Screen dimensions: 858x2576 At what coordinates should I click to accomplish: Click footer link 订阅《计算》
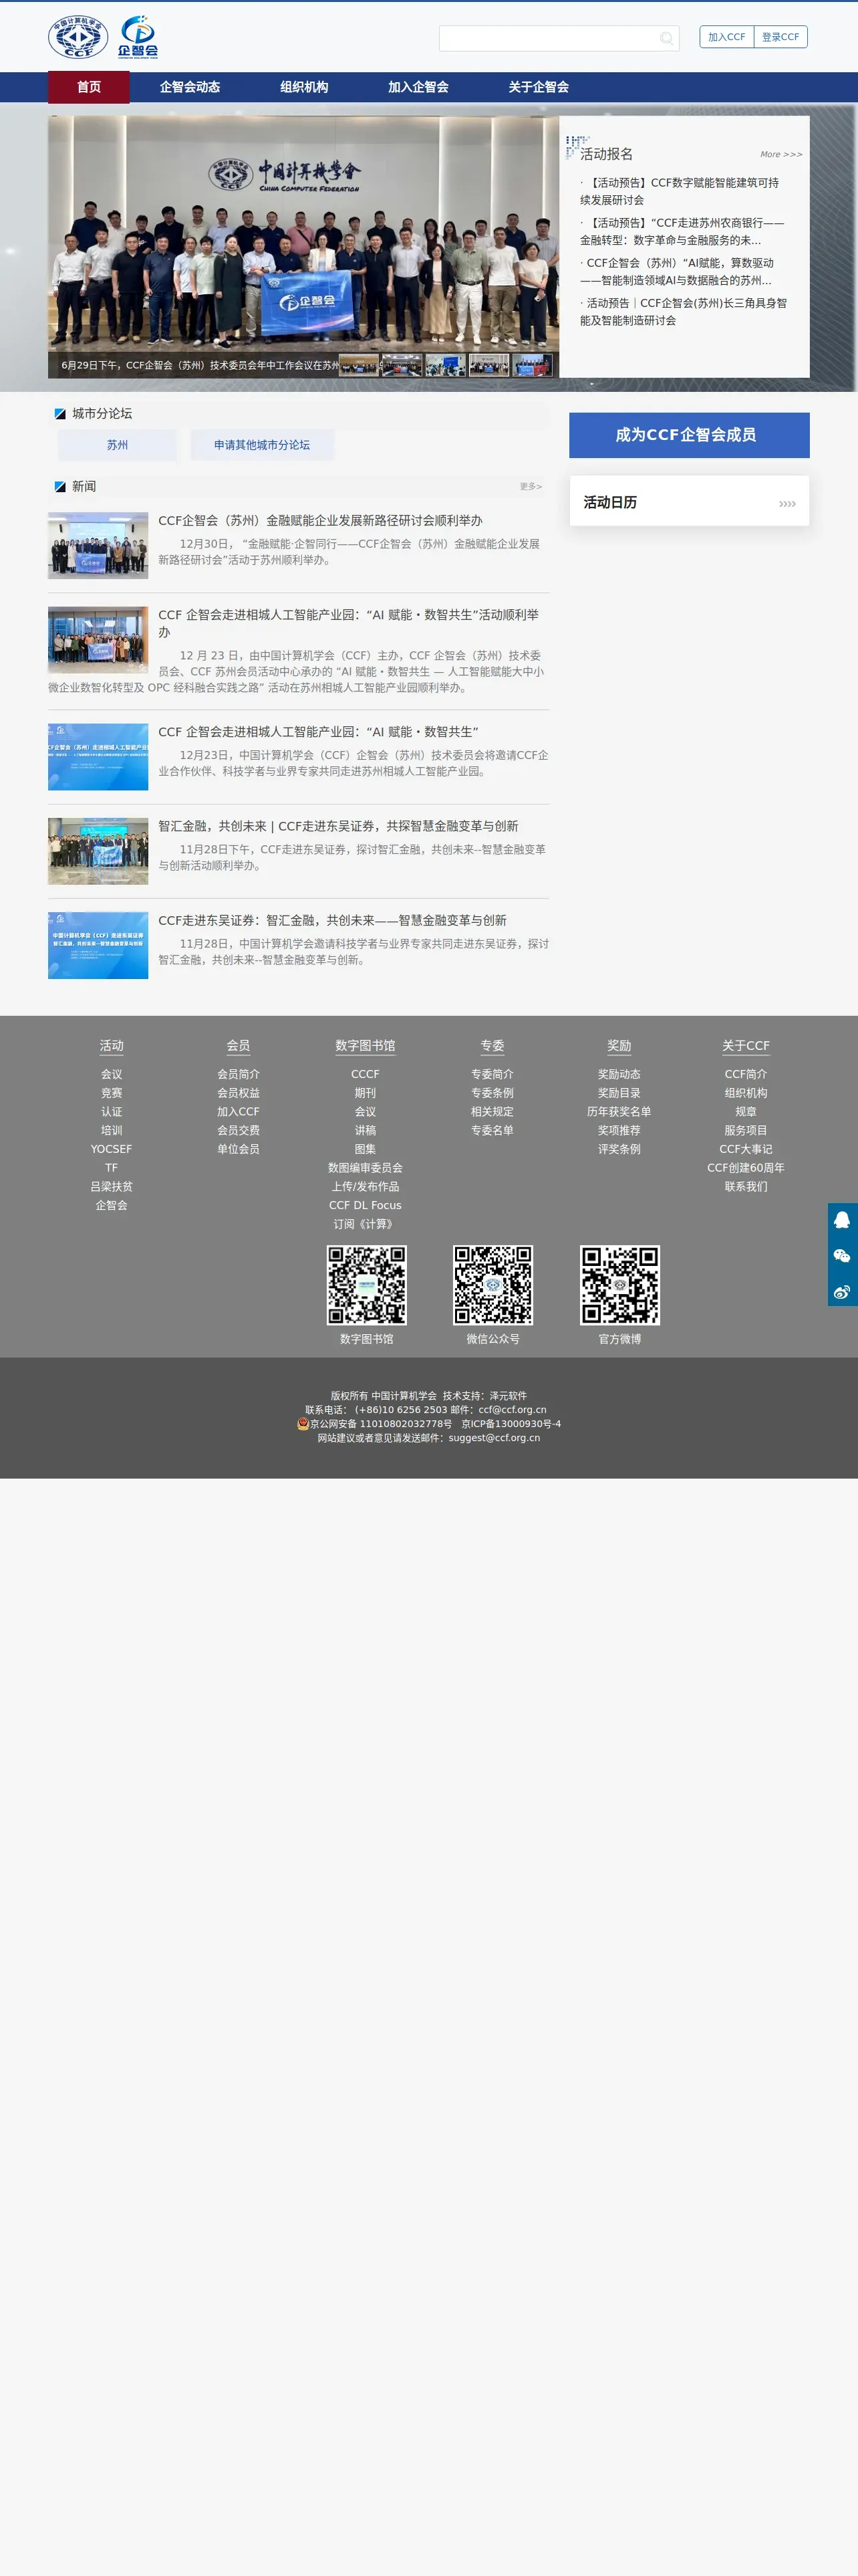[x=366, y=1225]
